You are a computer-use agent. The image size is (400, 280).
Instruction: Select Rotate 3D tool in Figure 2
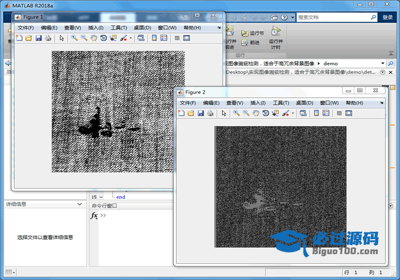(x=265, y=113)
